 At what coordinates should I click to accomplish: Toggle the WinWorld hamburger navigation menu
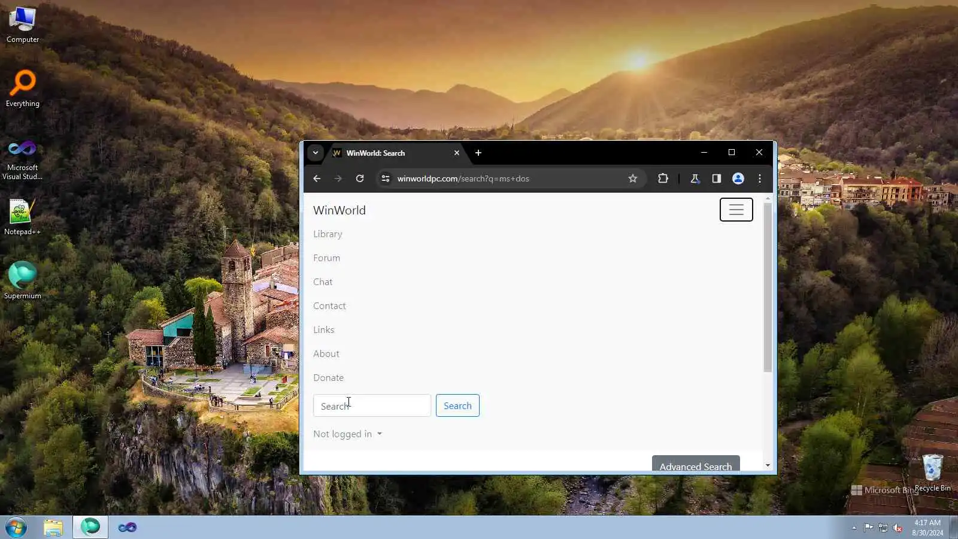pos(736,210)
